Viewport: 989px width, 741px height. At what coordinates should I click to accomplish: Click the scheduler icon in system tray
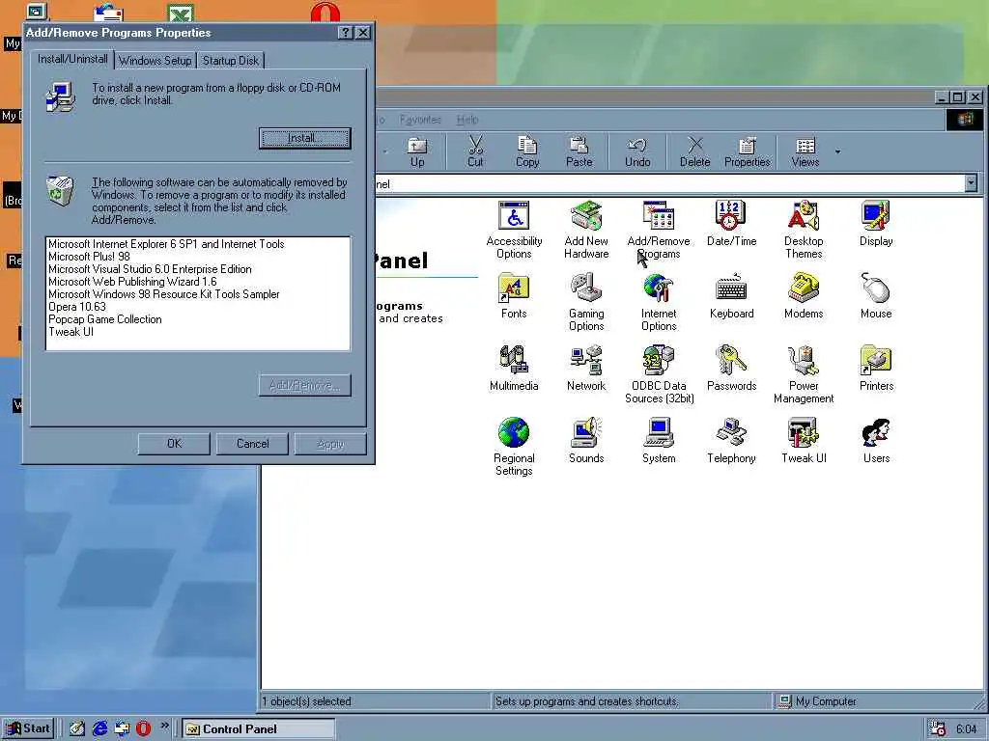coord(939,728)
